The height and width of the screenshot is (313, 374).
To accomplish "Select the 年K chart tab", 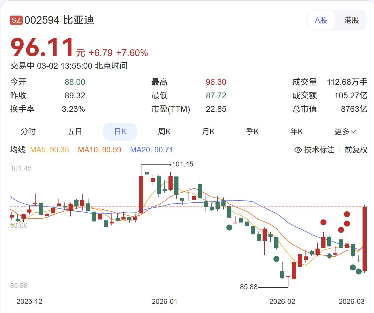I will 296,132.
